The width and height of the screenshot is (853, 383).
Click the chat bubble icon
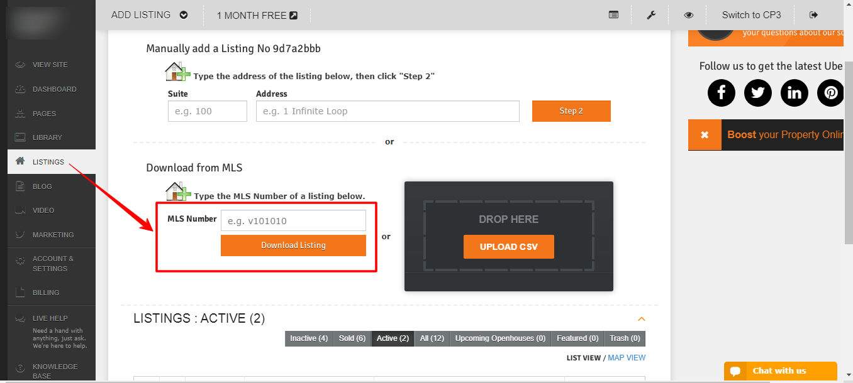pos(735,371)
